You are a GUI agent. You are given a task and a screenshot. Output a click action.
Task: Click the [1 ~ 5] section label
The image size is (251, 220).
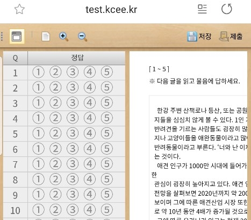[x=159, y=69]
